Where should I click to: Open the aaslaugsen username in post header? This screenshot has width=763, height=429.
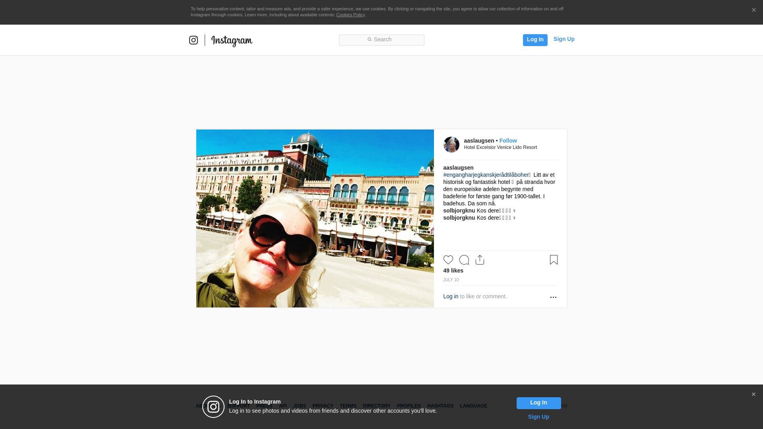coord(479,141)
